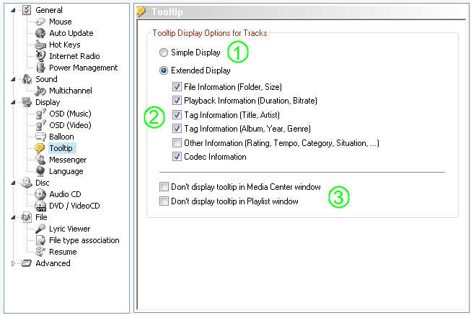Screen dimensions: 471x315
Task: Collapse the File tree node arrow
Action: click(13, 218)
